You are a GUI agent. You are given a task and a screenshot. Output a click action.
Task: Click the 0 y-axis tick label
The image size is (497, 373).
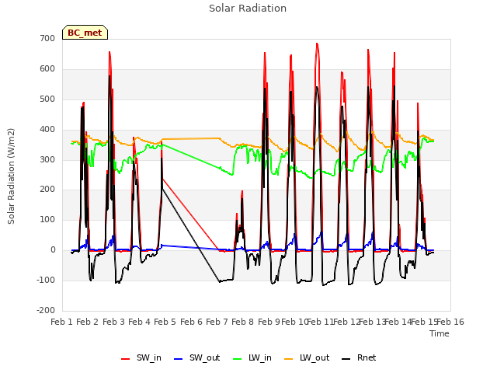point(53,250)
